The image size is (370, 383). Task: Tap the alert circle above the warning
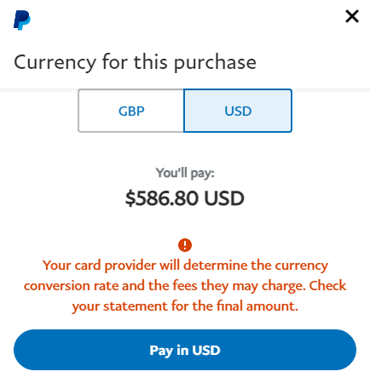coord(185,245)
